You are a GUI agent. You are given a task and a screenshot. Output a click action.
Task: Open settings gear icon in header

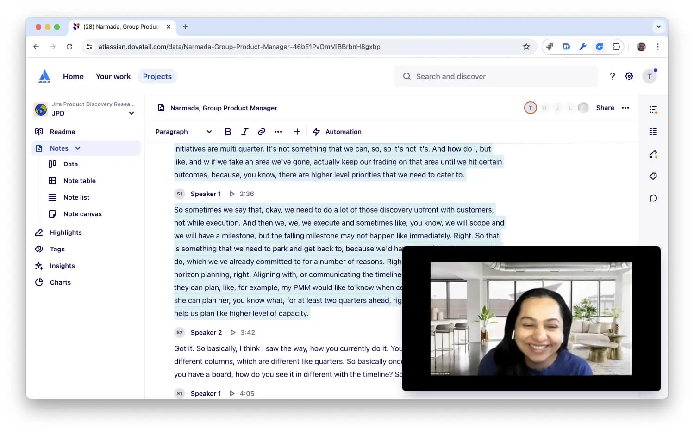click(629, 76)
